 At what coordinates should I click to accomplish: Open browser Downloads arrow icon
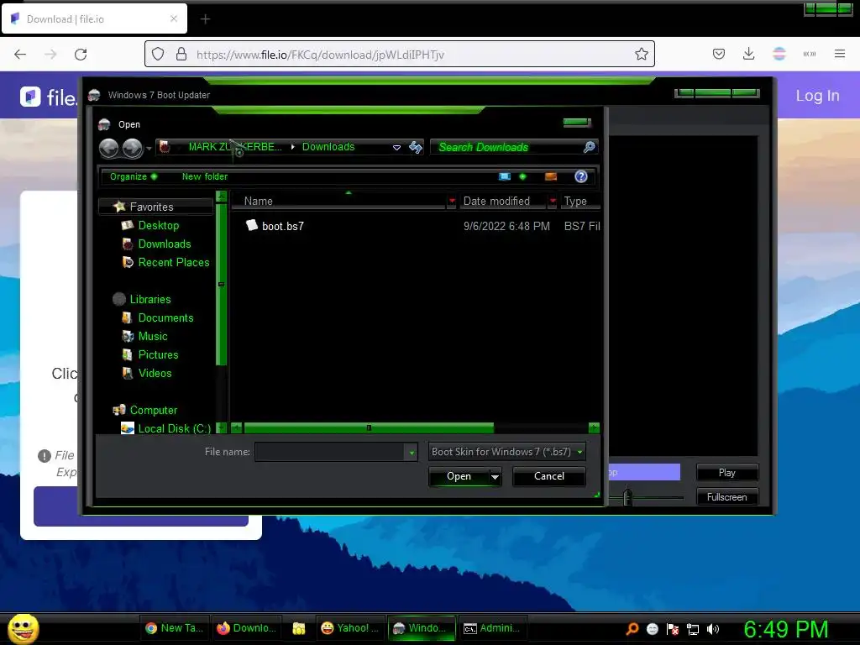748,54
